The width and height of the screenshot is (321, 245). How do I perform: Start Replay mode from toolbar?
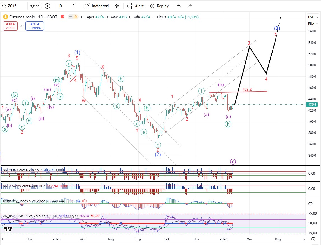click(159, 6)
